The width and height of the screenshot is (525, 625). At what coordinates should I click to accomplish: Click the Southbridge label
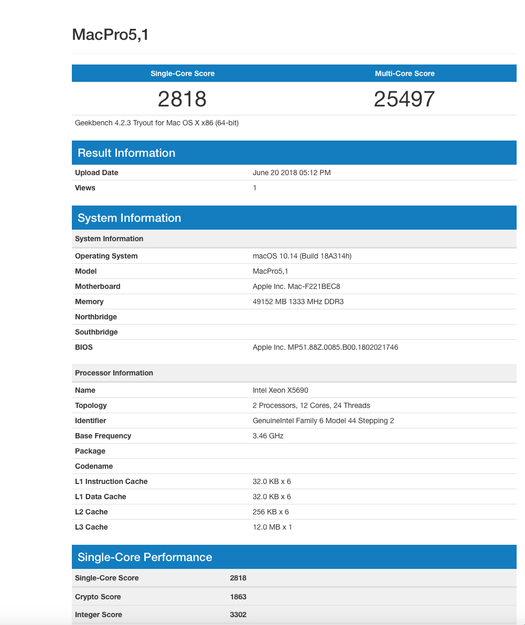(x=97, y=331)
